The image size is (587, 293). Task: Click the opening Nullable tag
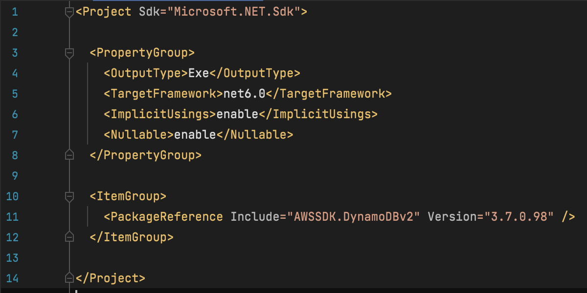(139, 135)
